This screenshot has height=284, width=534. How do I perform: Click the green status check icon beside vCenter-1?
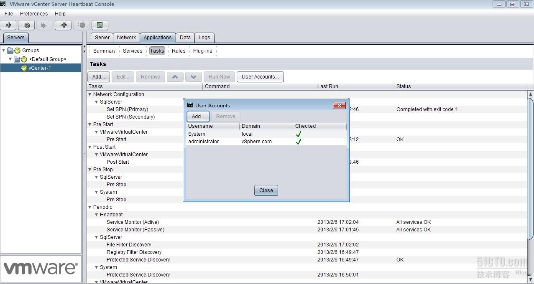pyautogui.click(x=24, y=68)
